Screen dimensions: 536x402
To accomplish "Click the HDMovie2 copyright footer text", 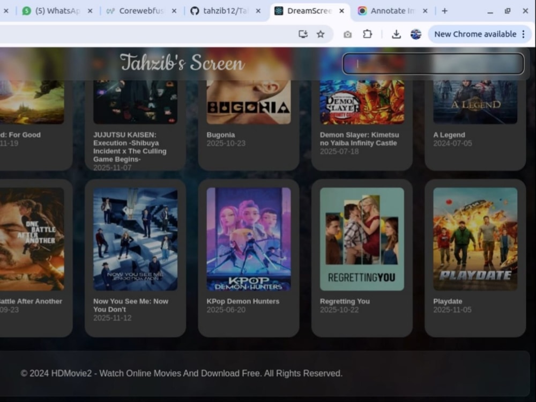I will pyautogui.click(x=182, y=373).
